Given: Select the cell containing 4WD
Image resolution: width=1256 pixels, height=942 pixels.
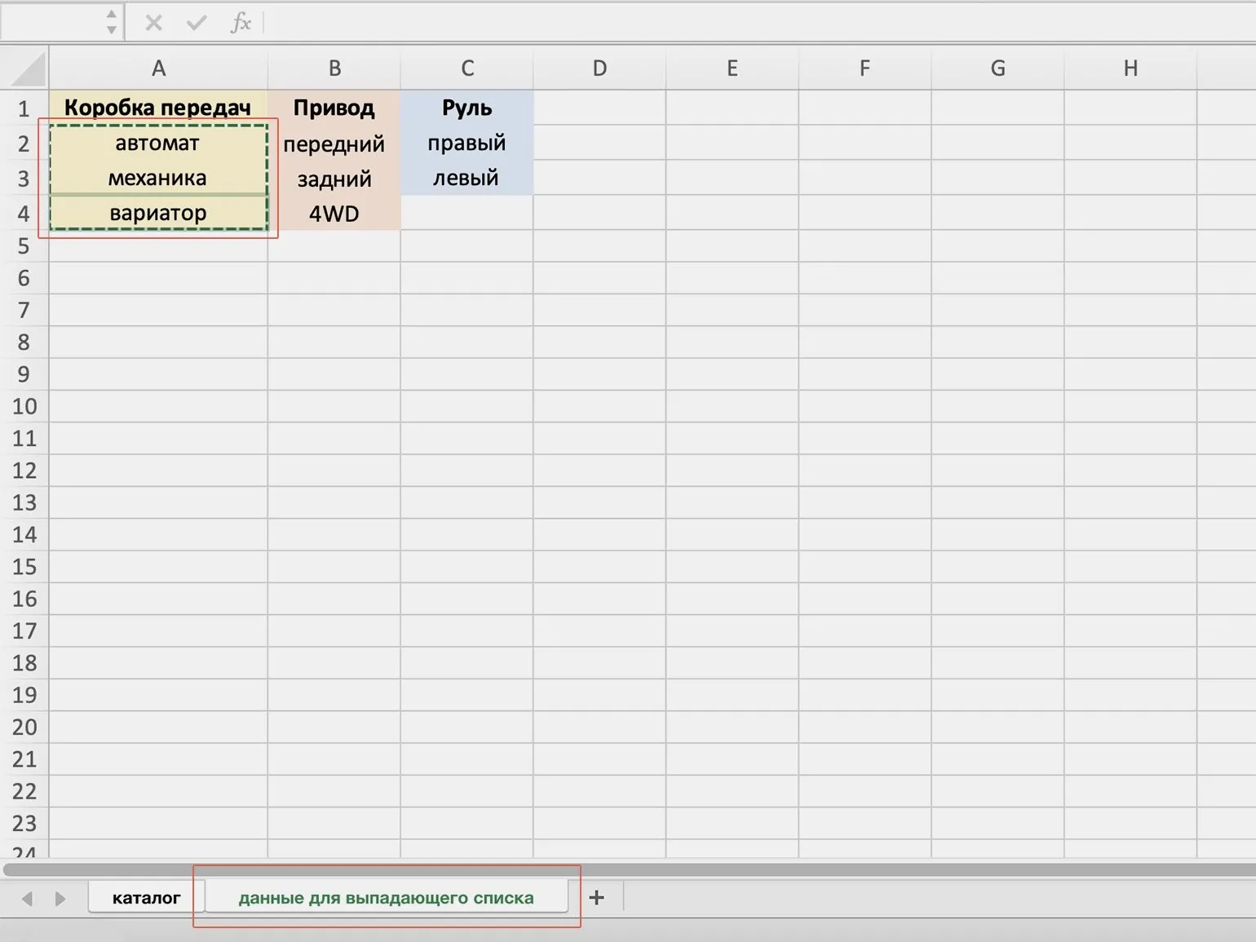Looking at the screenshot, I should [334, 214].
